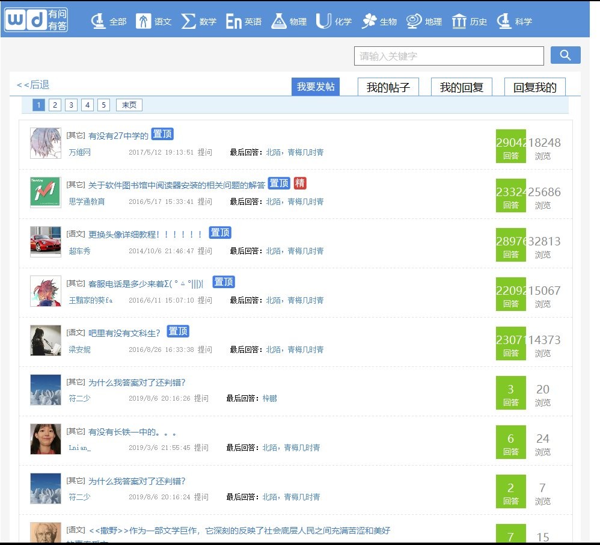The height and width of the screenshot is (545, 600).
Task: Open post 更换头像详细教程
Action: click(x=147, y=234)
